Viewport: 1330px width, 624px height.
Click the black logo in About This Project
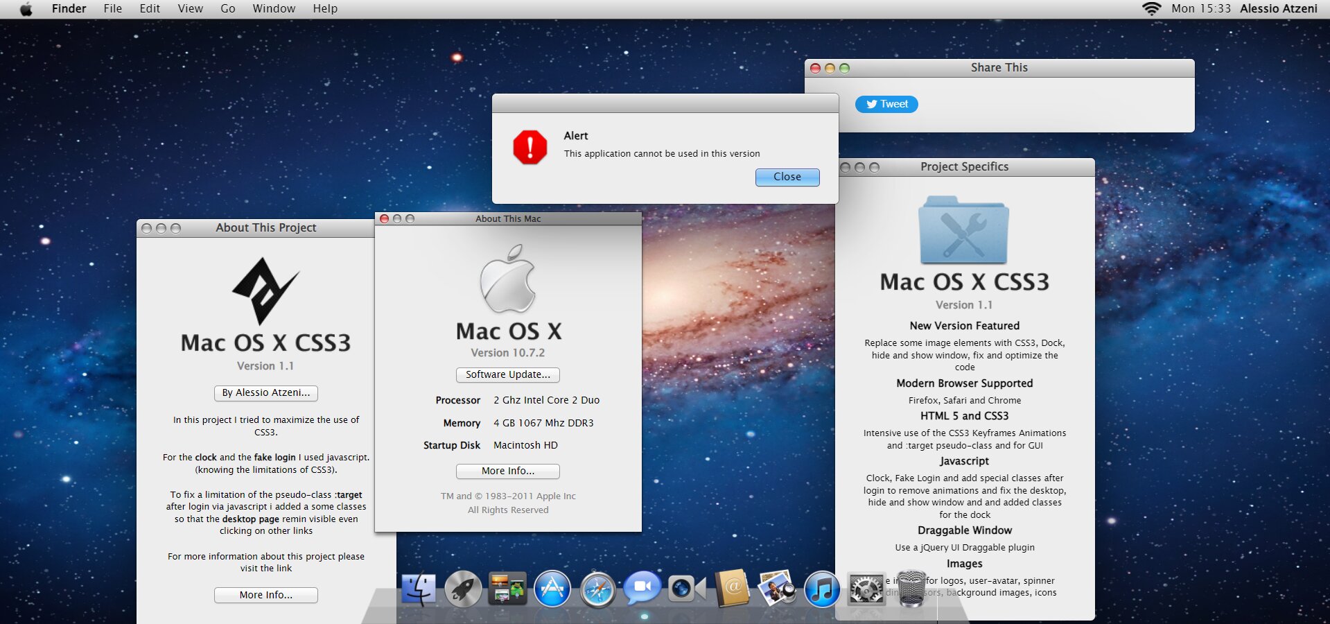pyautogui.click(x=265, y=291)
